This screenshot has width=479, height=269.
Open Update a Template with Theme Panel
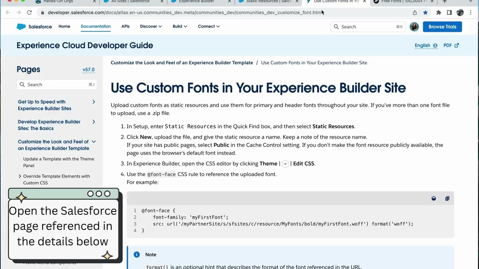(58, 162)
